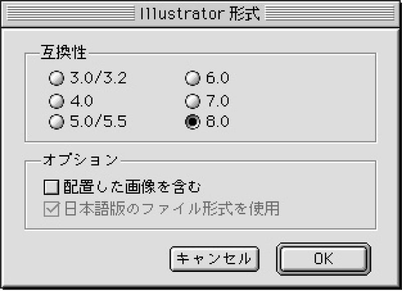Click the 8.0 label text
This screenshot has width=402, height=291.
218,122
